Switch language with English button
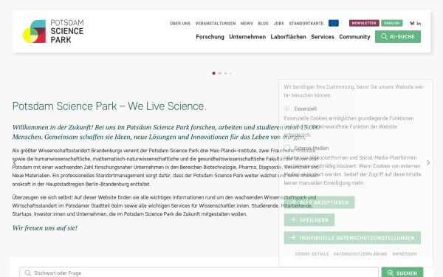Screen dimensions: 443x277 point(391,23)
